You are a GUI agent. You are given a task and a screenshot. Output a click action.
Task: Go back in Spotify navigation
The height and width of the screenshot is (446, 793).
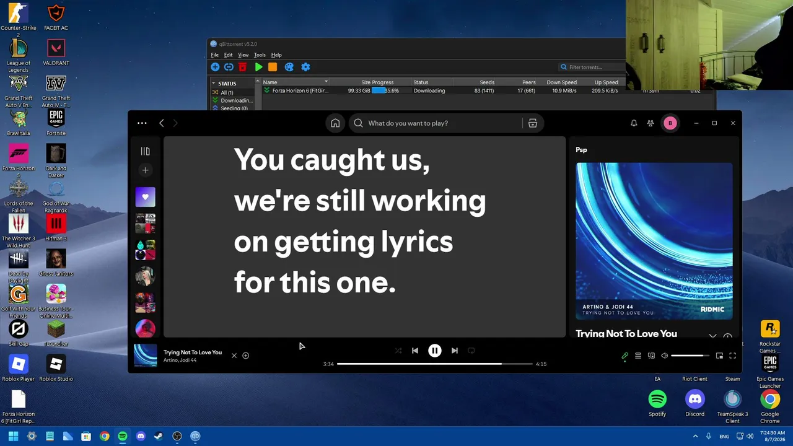162,123
